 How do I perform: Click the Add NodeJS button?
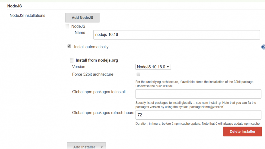(x=82, y=17)
